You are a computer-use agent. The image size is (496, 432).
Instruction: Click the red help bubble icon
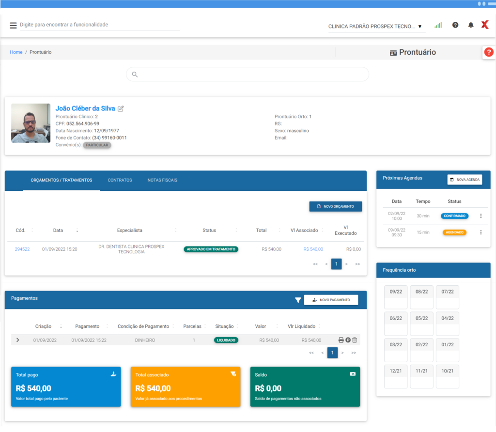click(x=489, y=52)
